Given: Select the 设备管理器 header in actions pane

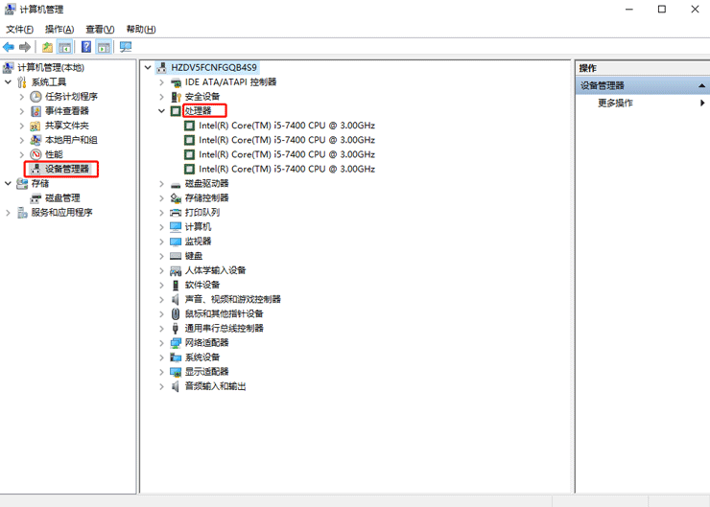Looking at the screenshot, I should (x=603, y=85).
